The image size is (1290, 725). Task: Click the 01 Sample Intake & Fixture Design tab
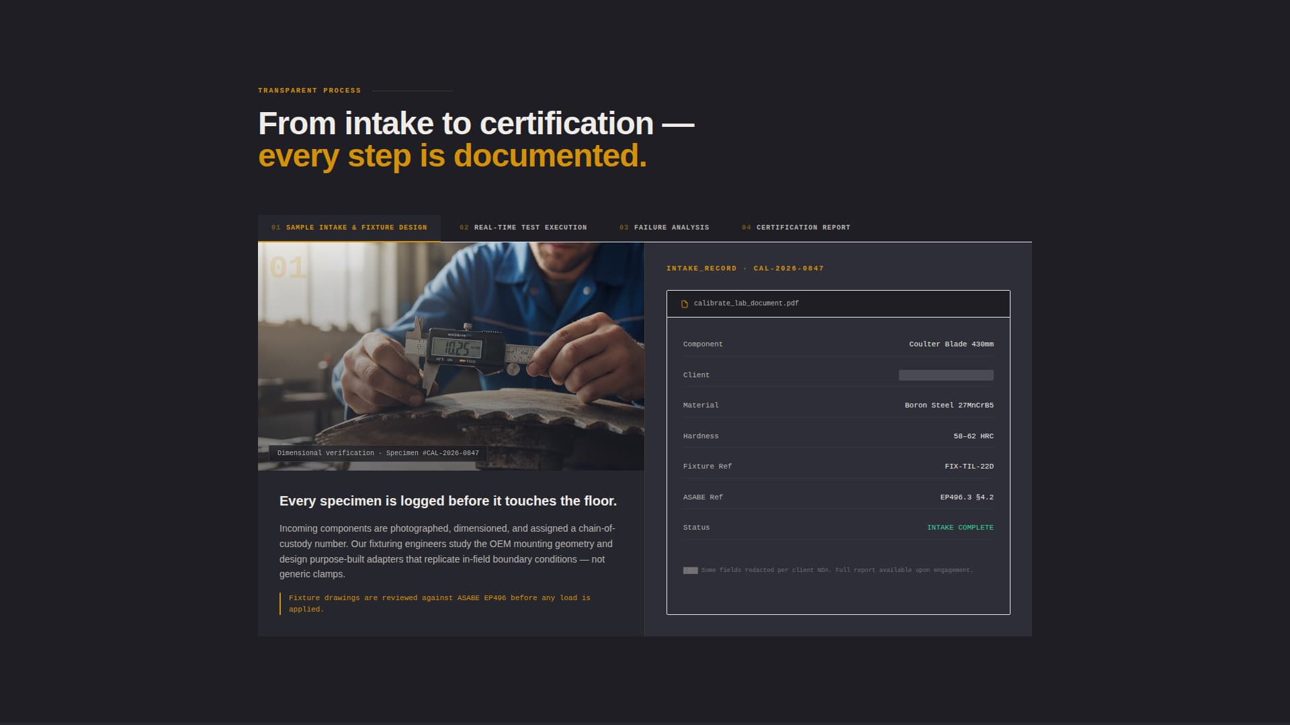tap(349, 227)
